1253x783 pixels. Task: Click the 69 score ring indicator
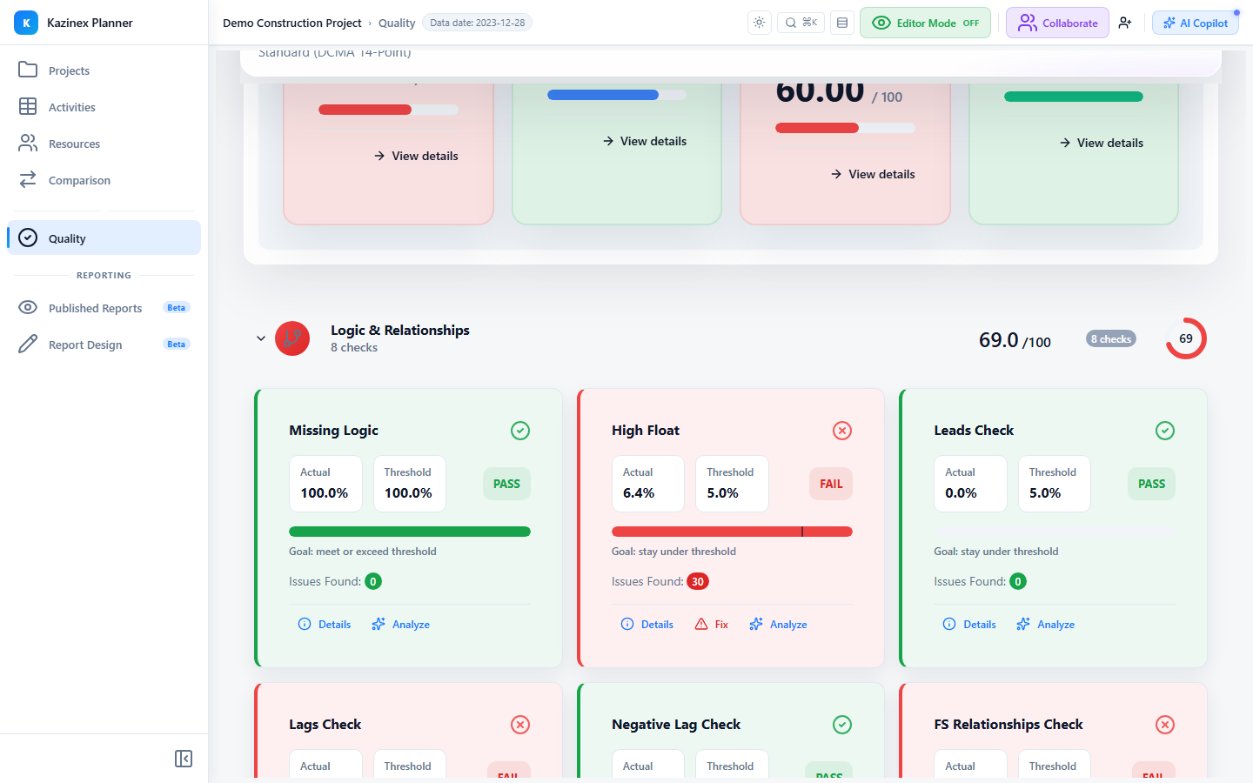[x=1186, y=338]
